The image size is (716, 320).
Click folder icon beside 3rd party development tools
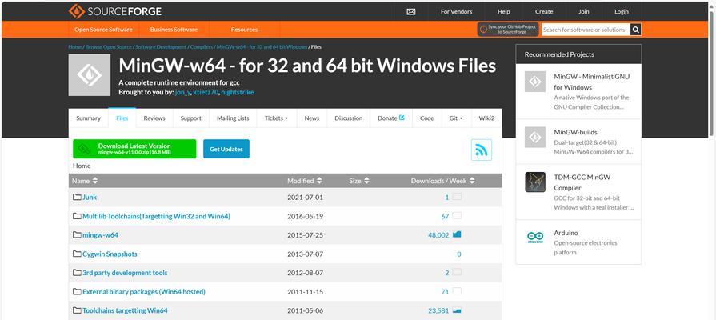pos(77,273)
